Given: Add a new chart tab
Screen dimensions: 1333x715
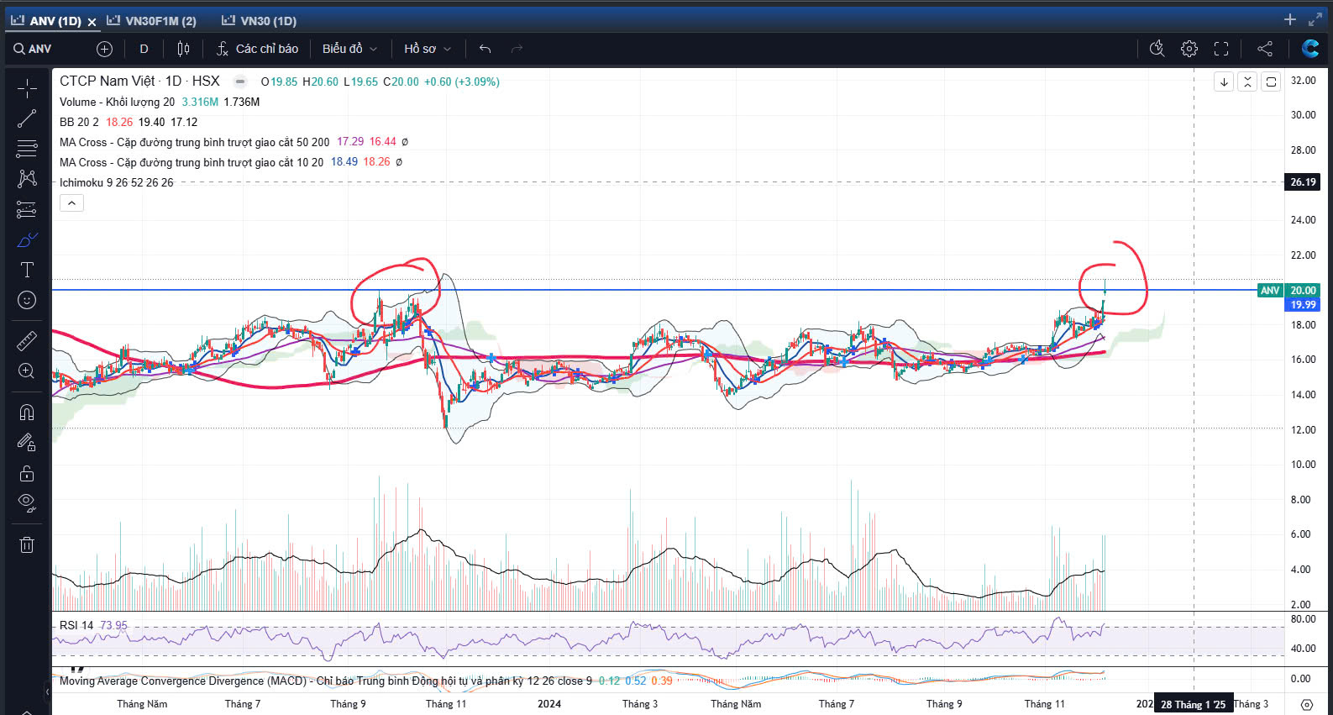Looking at the screenshot, I should [x=1290, y=19].
